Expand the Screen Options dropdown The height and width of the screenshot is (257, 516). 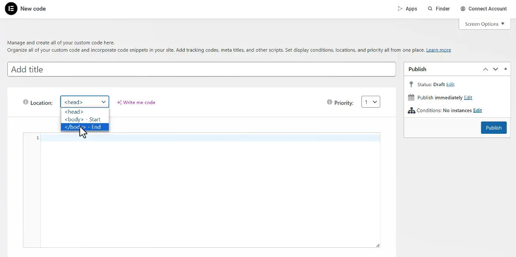[484, 24]
